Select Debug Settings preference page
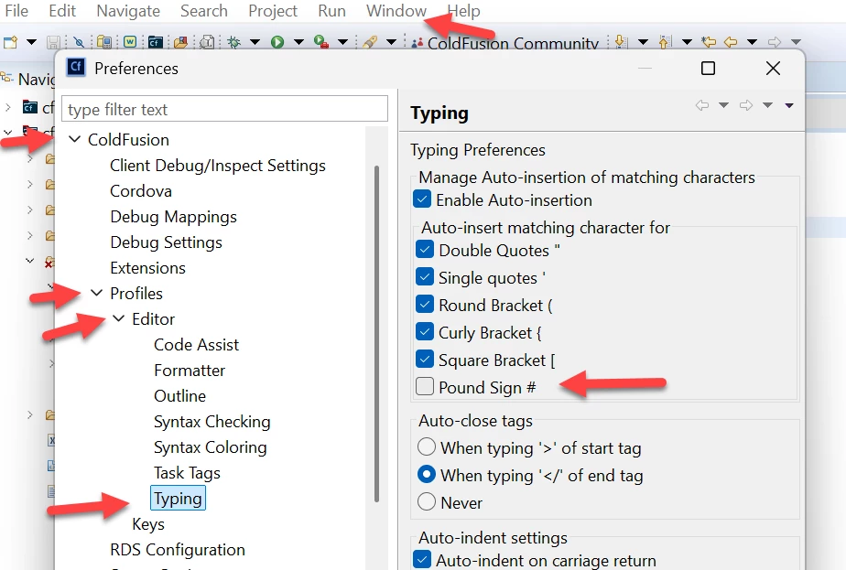 (166, 242)
